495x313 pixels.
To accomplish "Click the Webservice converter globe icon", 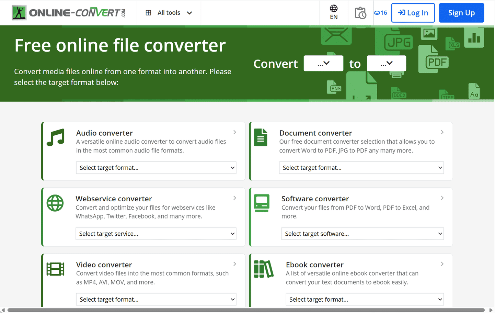I will click(x=55, y=203).
